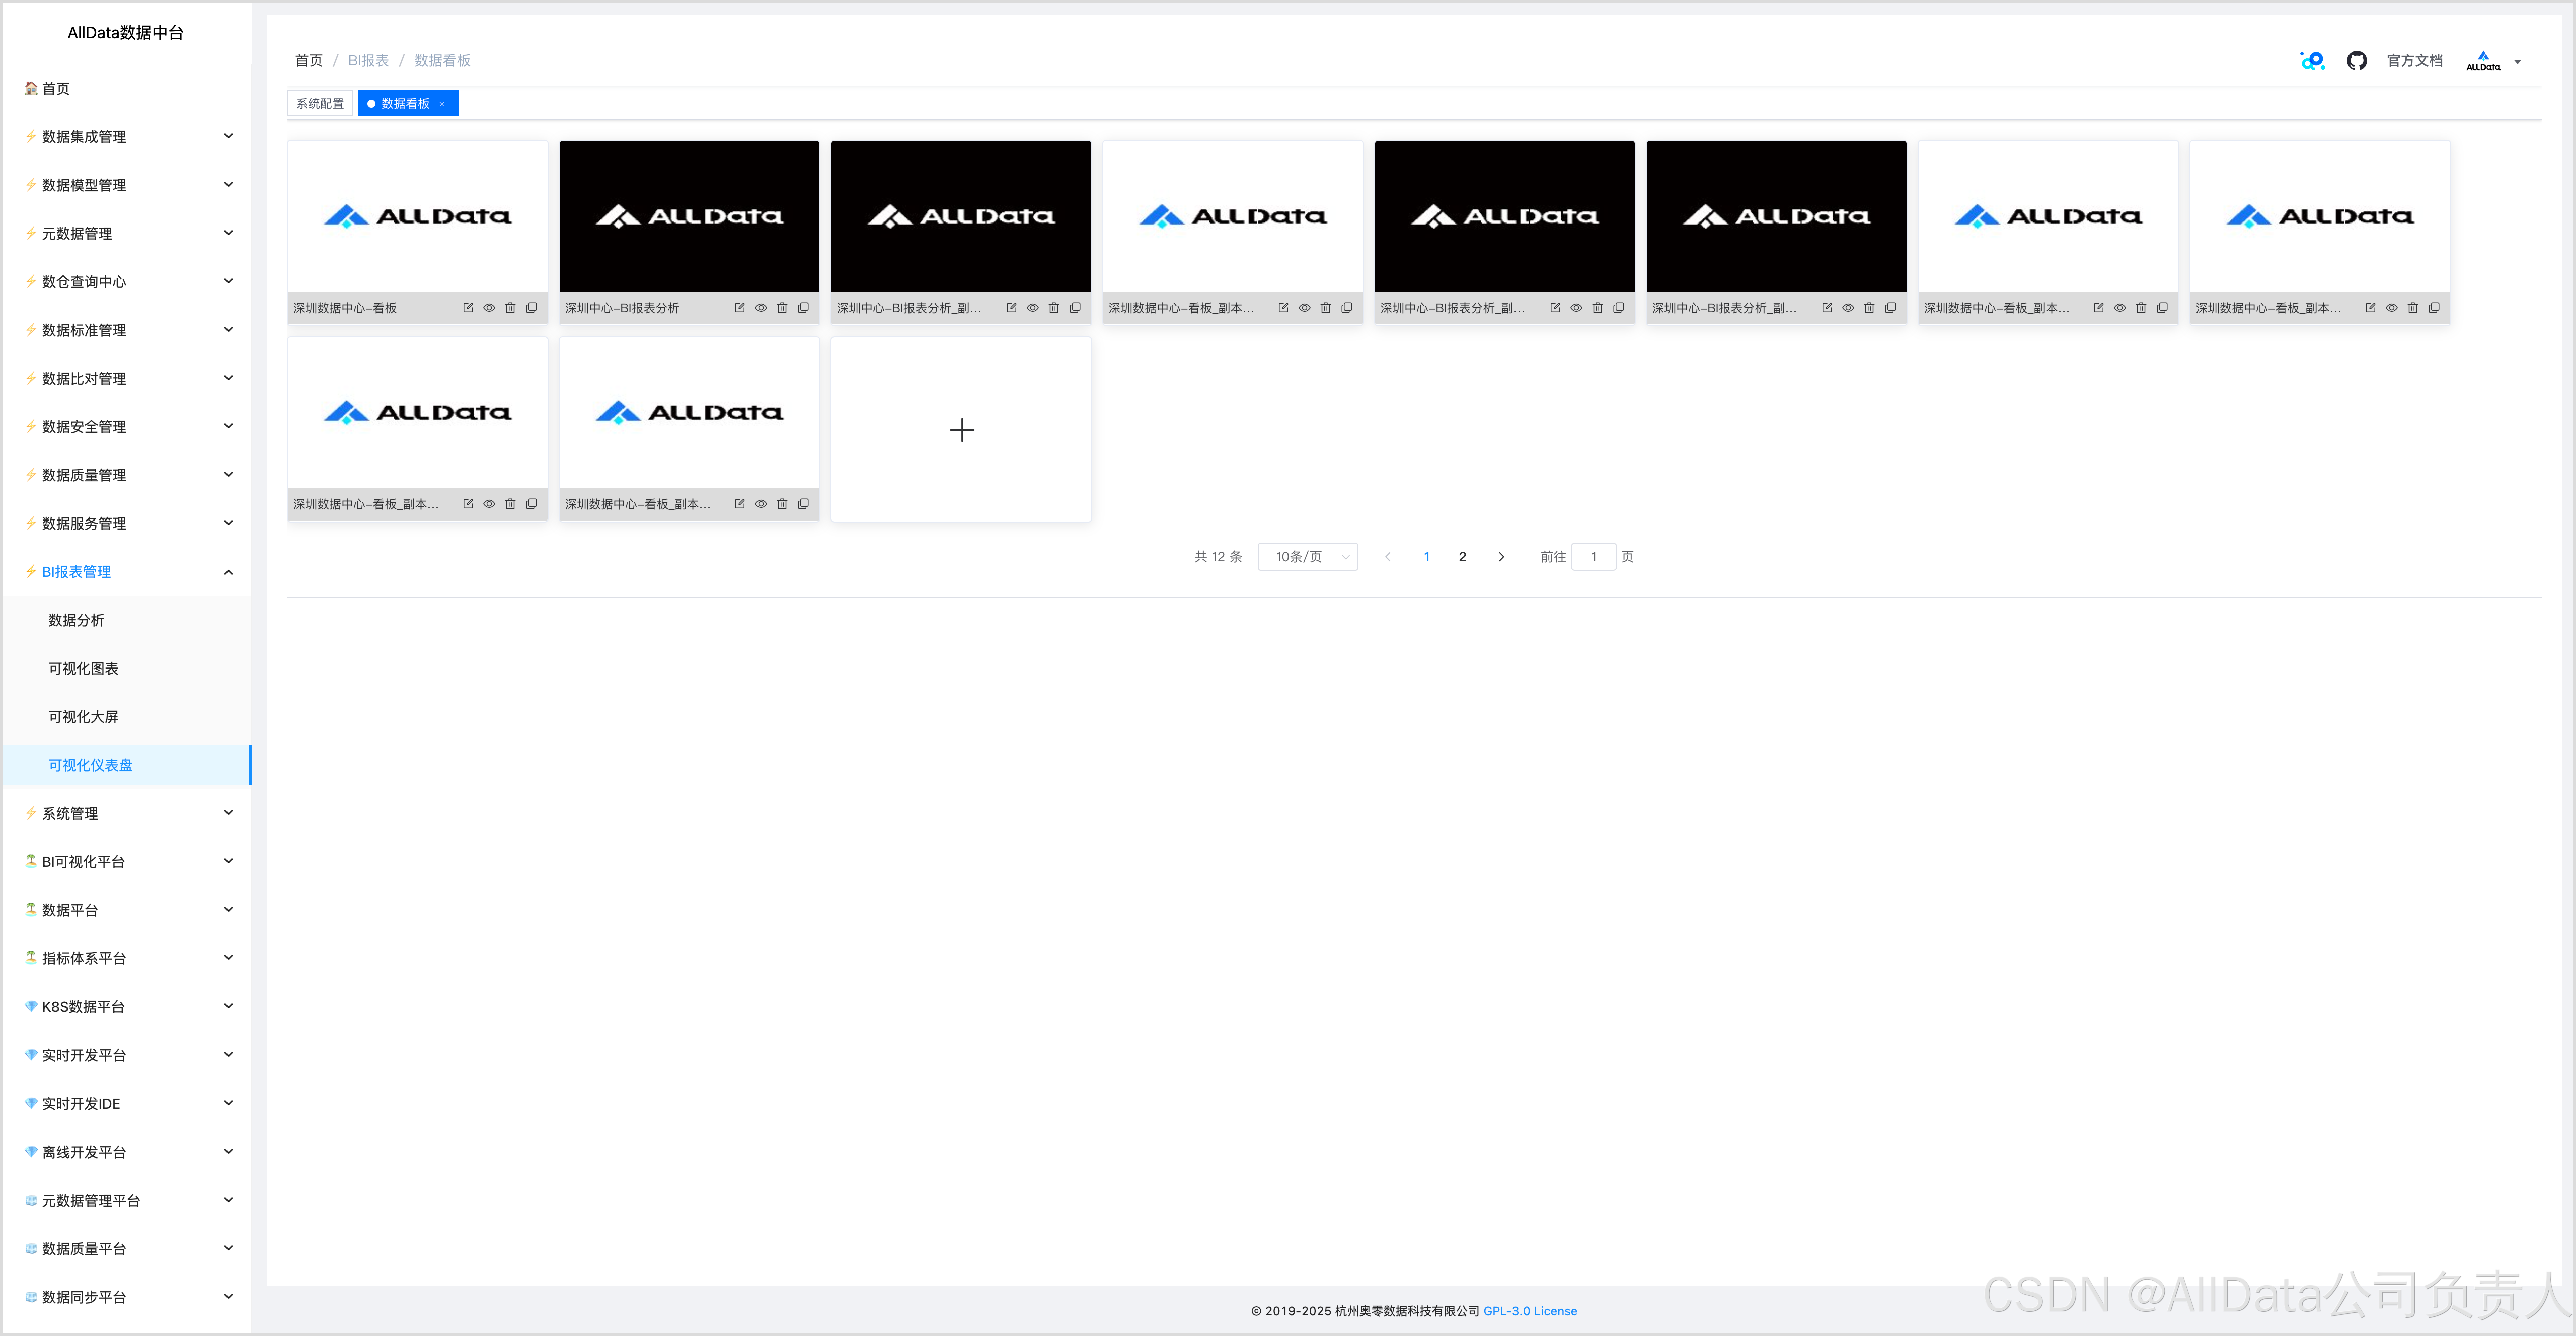Edit the 深圳数据中心-看板 dashboard
Viewport: 2576px width, 1336px height.
coord(467,308)
